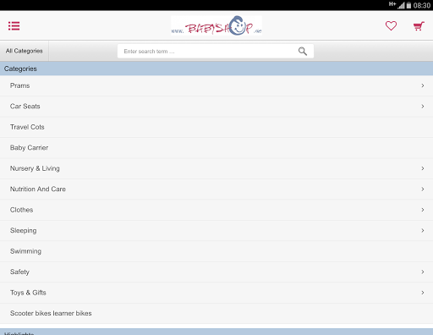This screenshot has height=335, width=433.
Task: Tap the battery status icon
Action: [x=408, y=5]
